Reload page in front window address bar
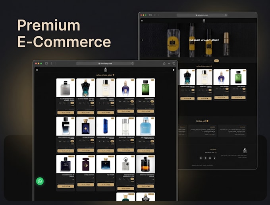Viewport: 270px width, 205px height. (x=132, y=64)
